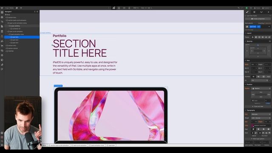
Task: Click the Create component button
Action: pos(258,19)
